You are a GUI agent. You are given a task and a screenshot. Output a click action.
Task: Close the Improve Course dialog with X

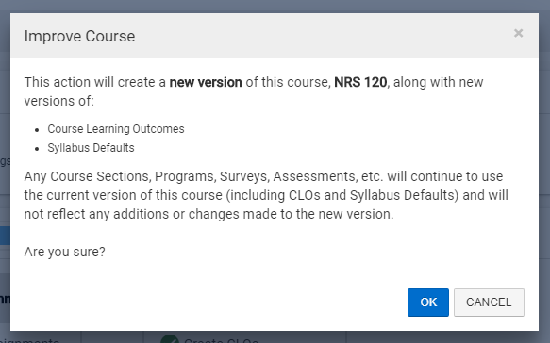click(x=518, y=33)
